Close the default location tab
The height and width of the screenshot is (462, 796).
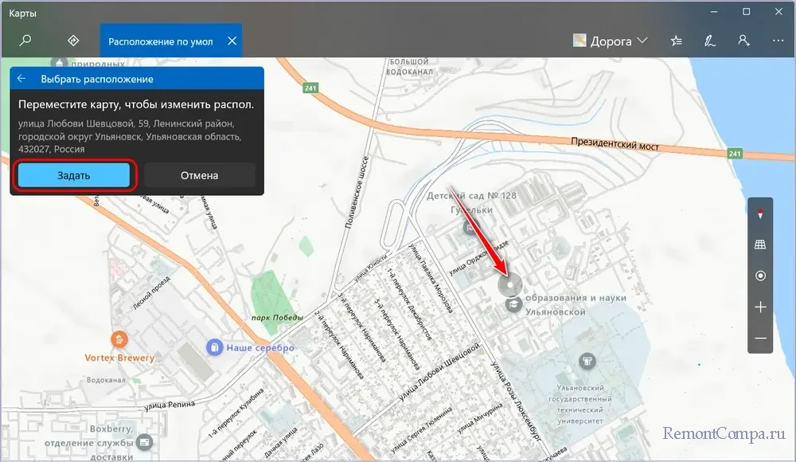pyautogui.click(x=232, y=41)
